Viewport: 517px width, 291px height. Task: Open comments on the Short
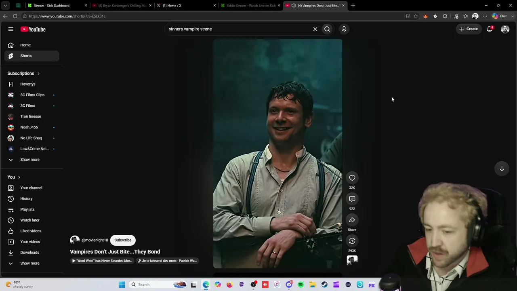pyautogui.click(x=352, y=199)
